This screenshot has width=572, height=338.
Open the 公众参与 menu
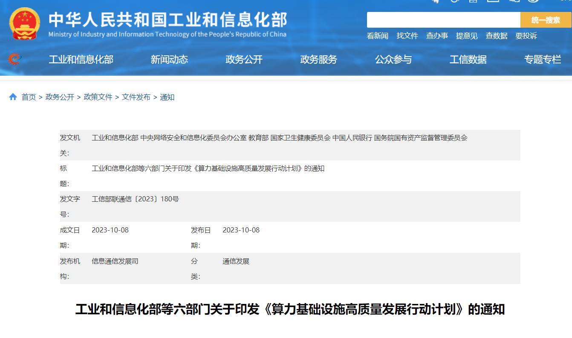tap(393, 60)
